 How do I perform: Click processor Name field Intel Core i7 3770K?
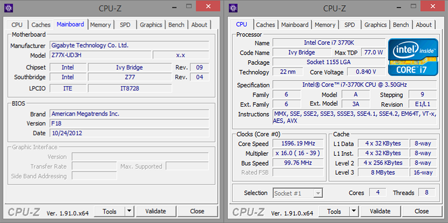[x=329, y=43]
